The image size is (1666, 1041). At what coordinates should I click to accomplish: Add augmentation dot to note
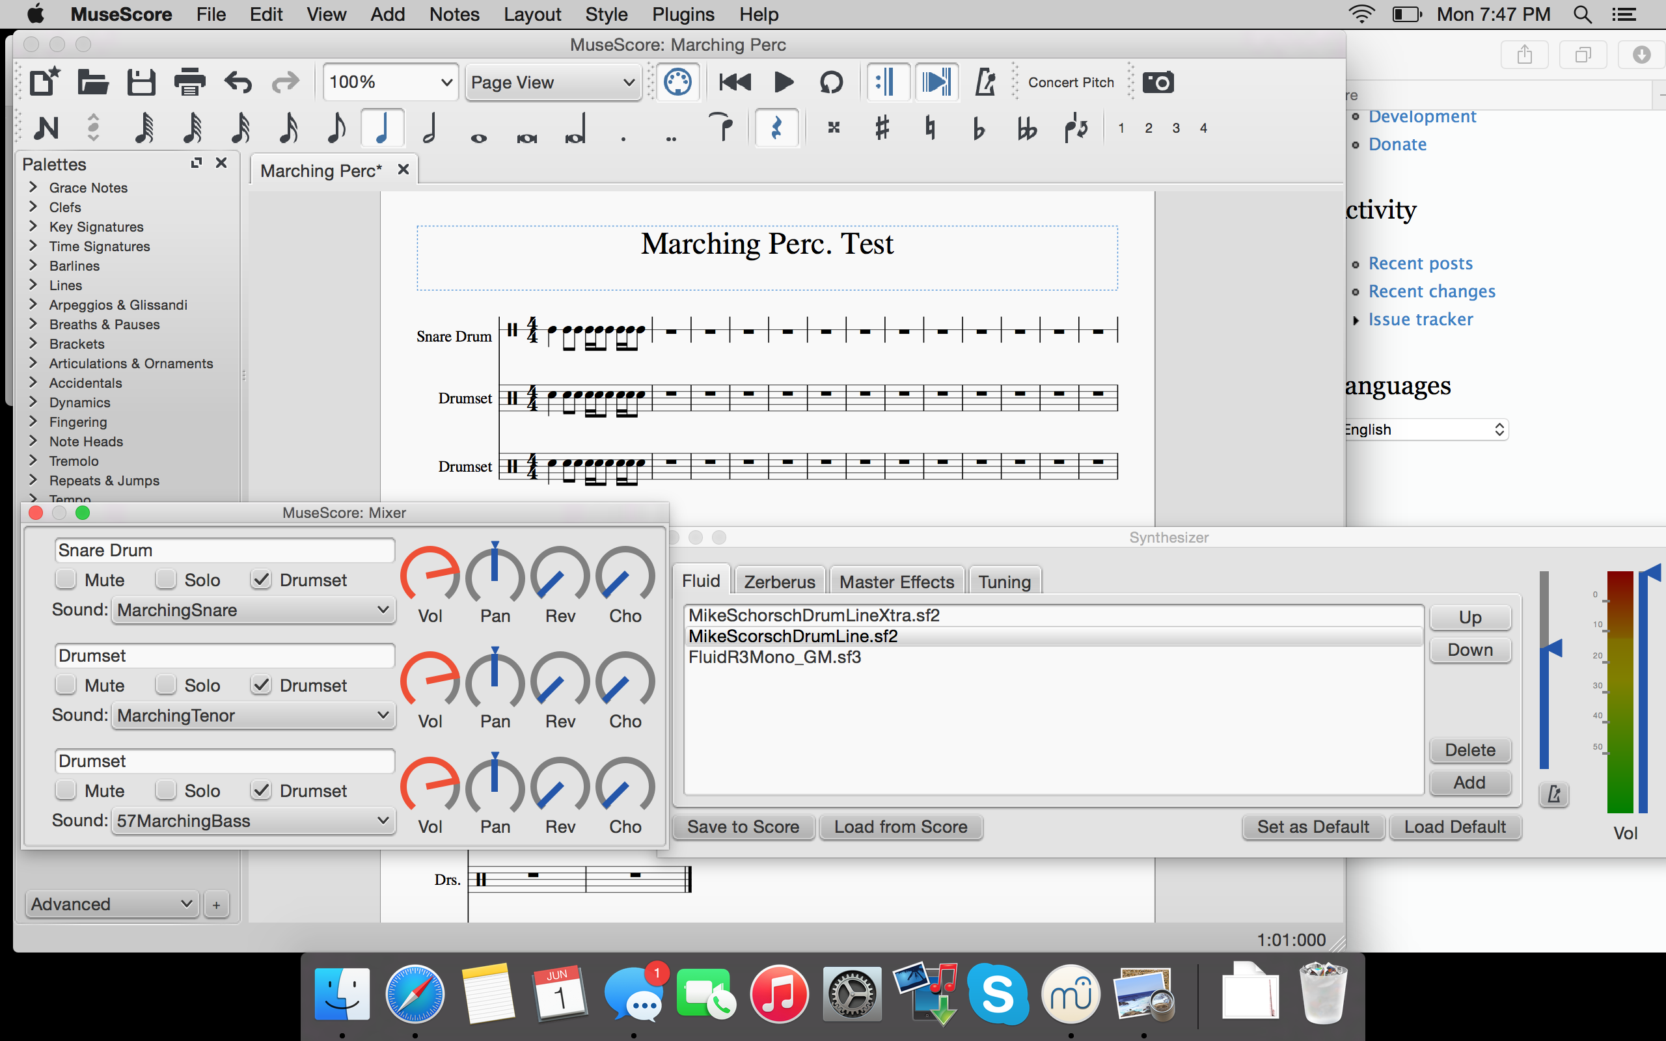[623, 138]
